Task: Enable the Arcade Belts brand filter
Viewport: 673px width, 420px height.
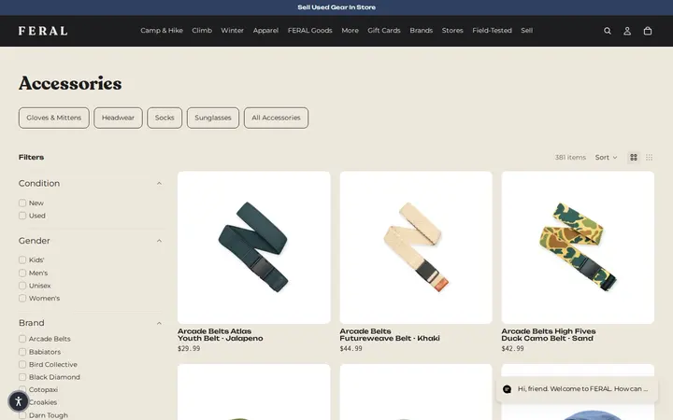Action: 22,339
